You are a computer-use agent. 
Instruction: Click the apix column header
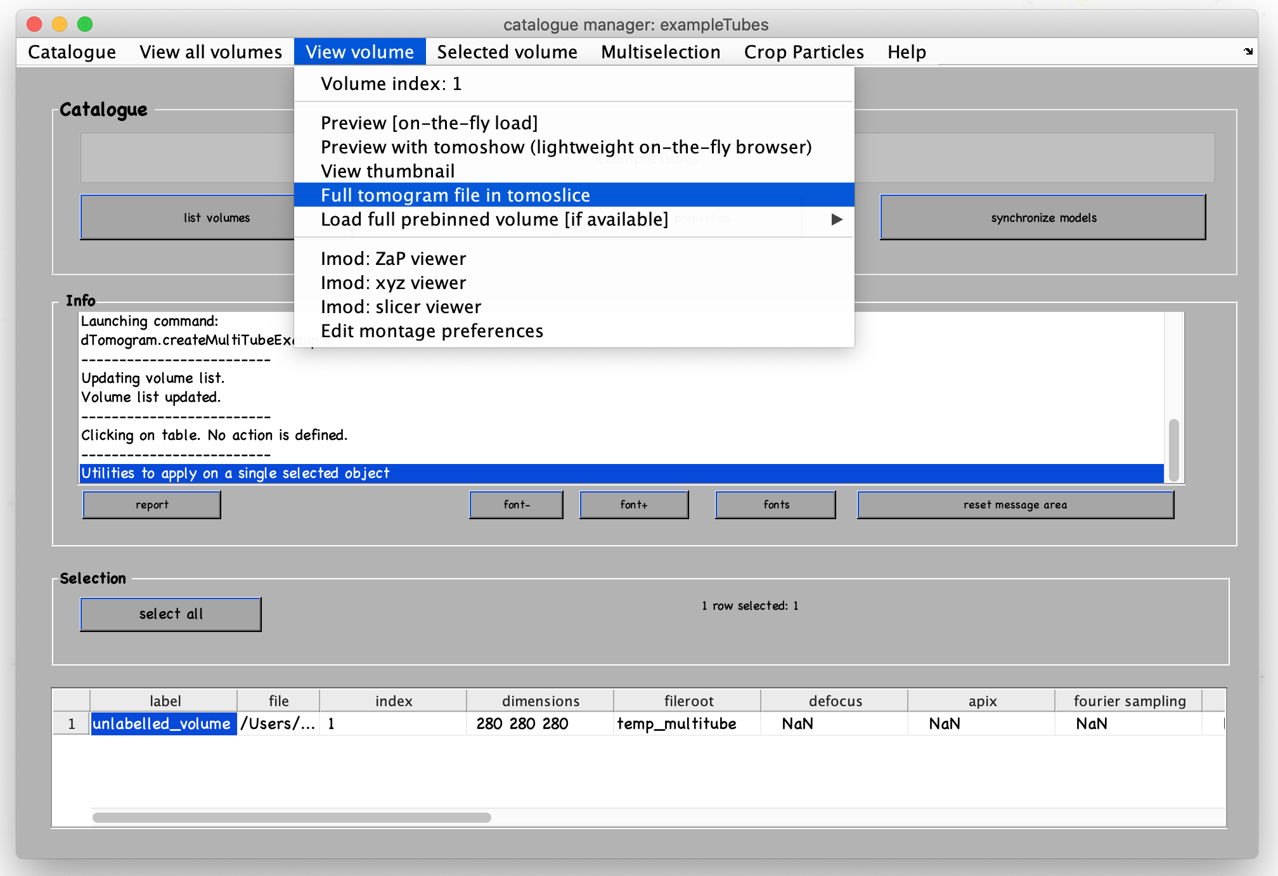[x=981, y=701]
